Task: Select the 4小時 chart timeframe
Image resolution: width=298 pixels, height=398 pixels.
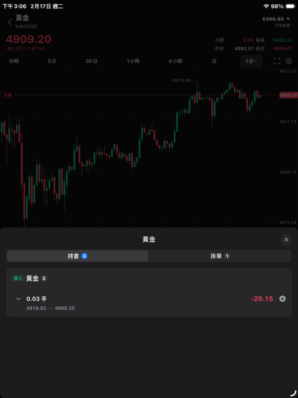Action: (175, 61)
